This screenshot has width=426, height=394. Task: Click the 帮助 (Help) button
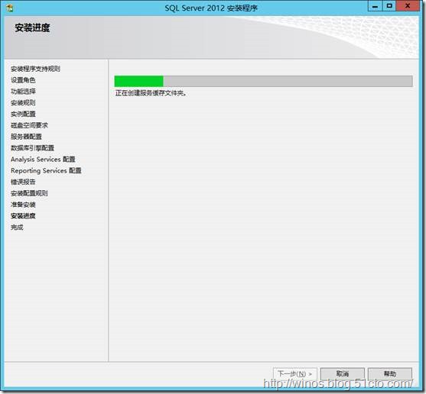pos(390,374)
